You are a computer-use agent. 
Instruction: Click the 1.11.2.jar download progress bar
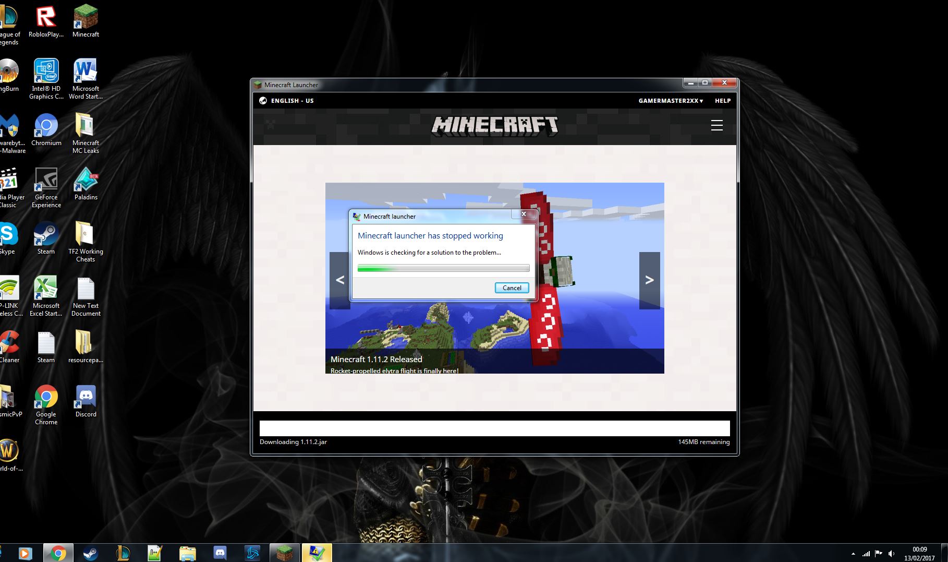(x=495, y=428)
